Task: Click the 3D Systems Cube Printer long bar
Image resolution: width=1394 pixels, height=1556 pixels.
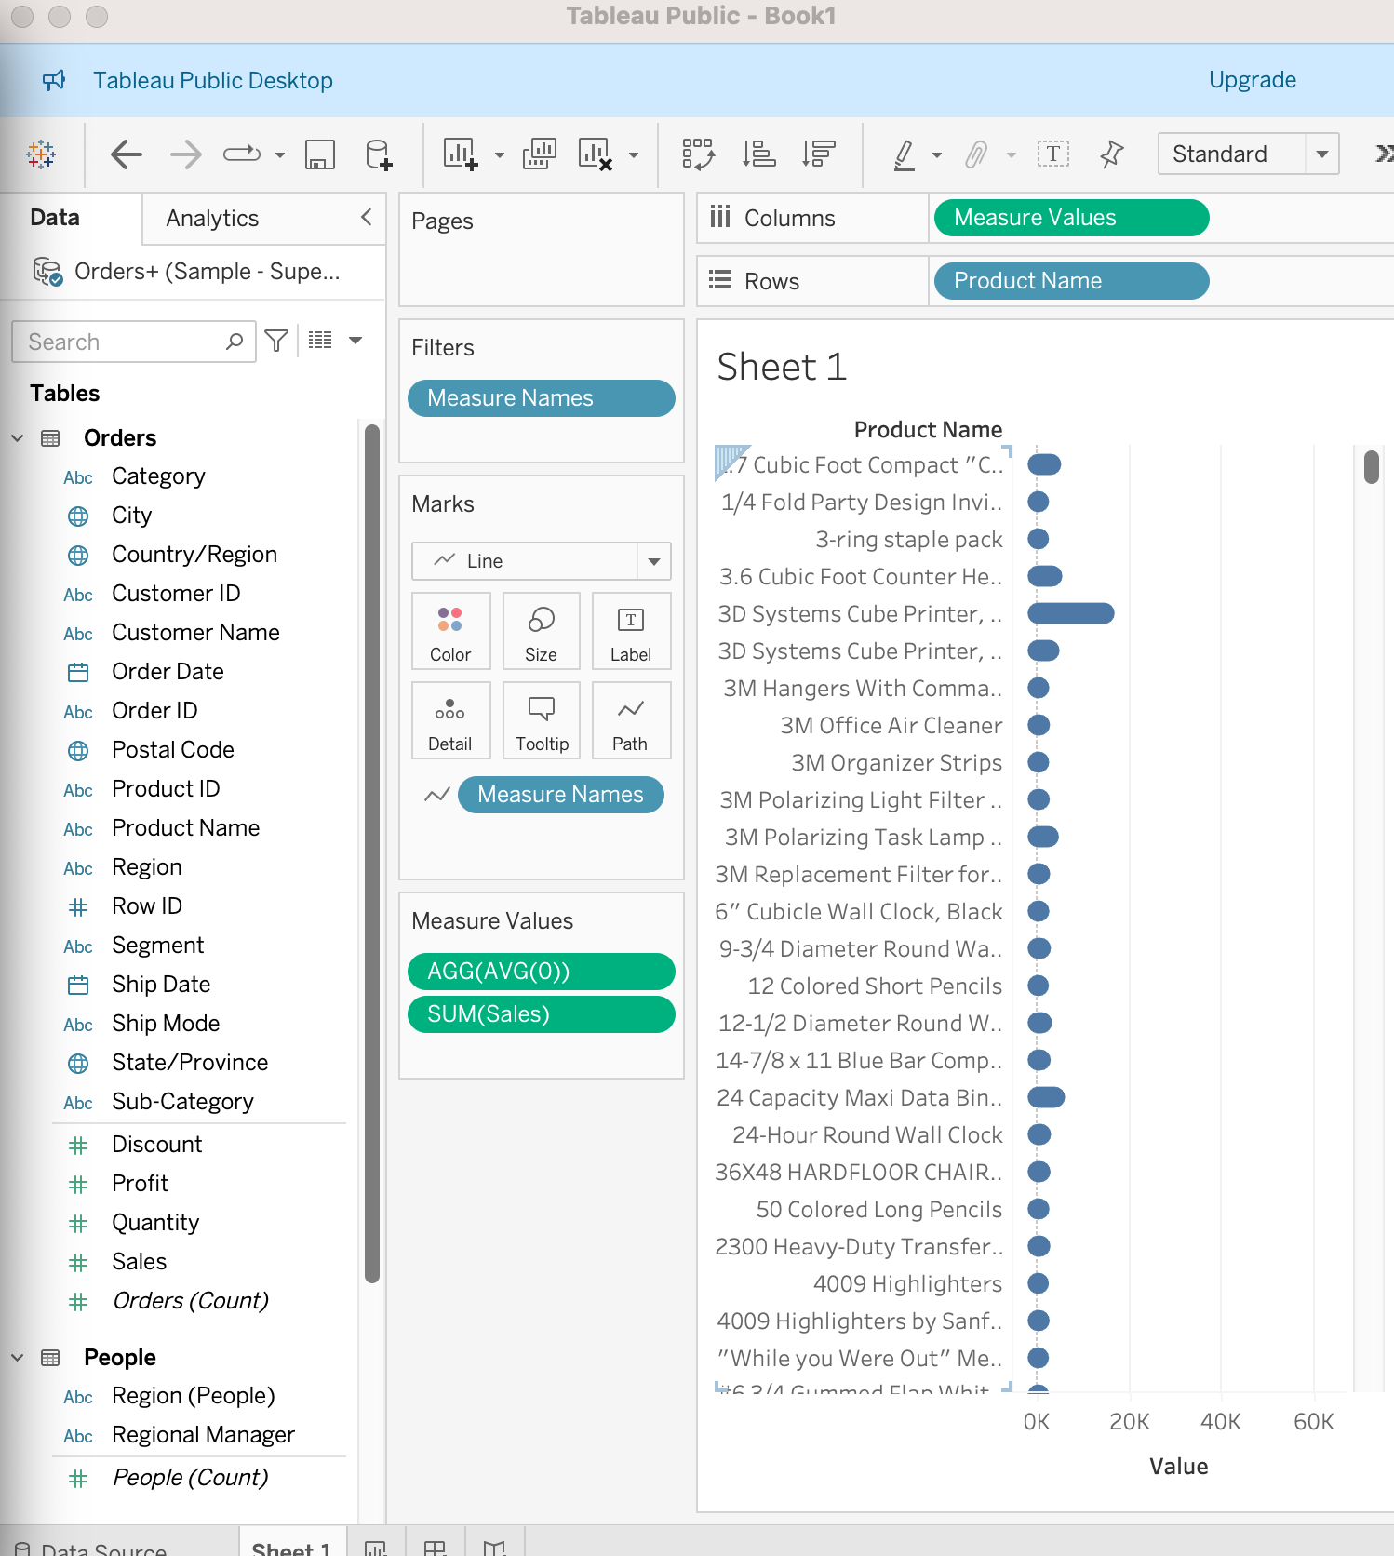Action: tap(1071, 613)
